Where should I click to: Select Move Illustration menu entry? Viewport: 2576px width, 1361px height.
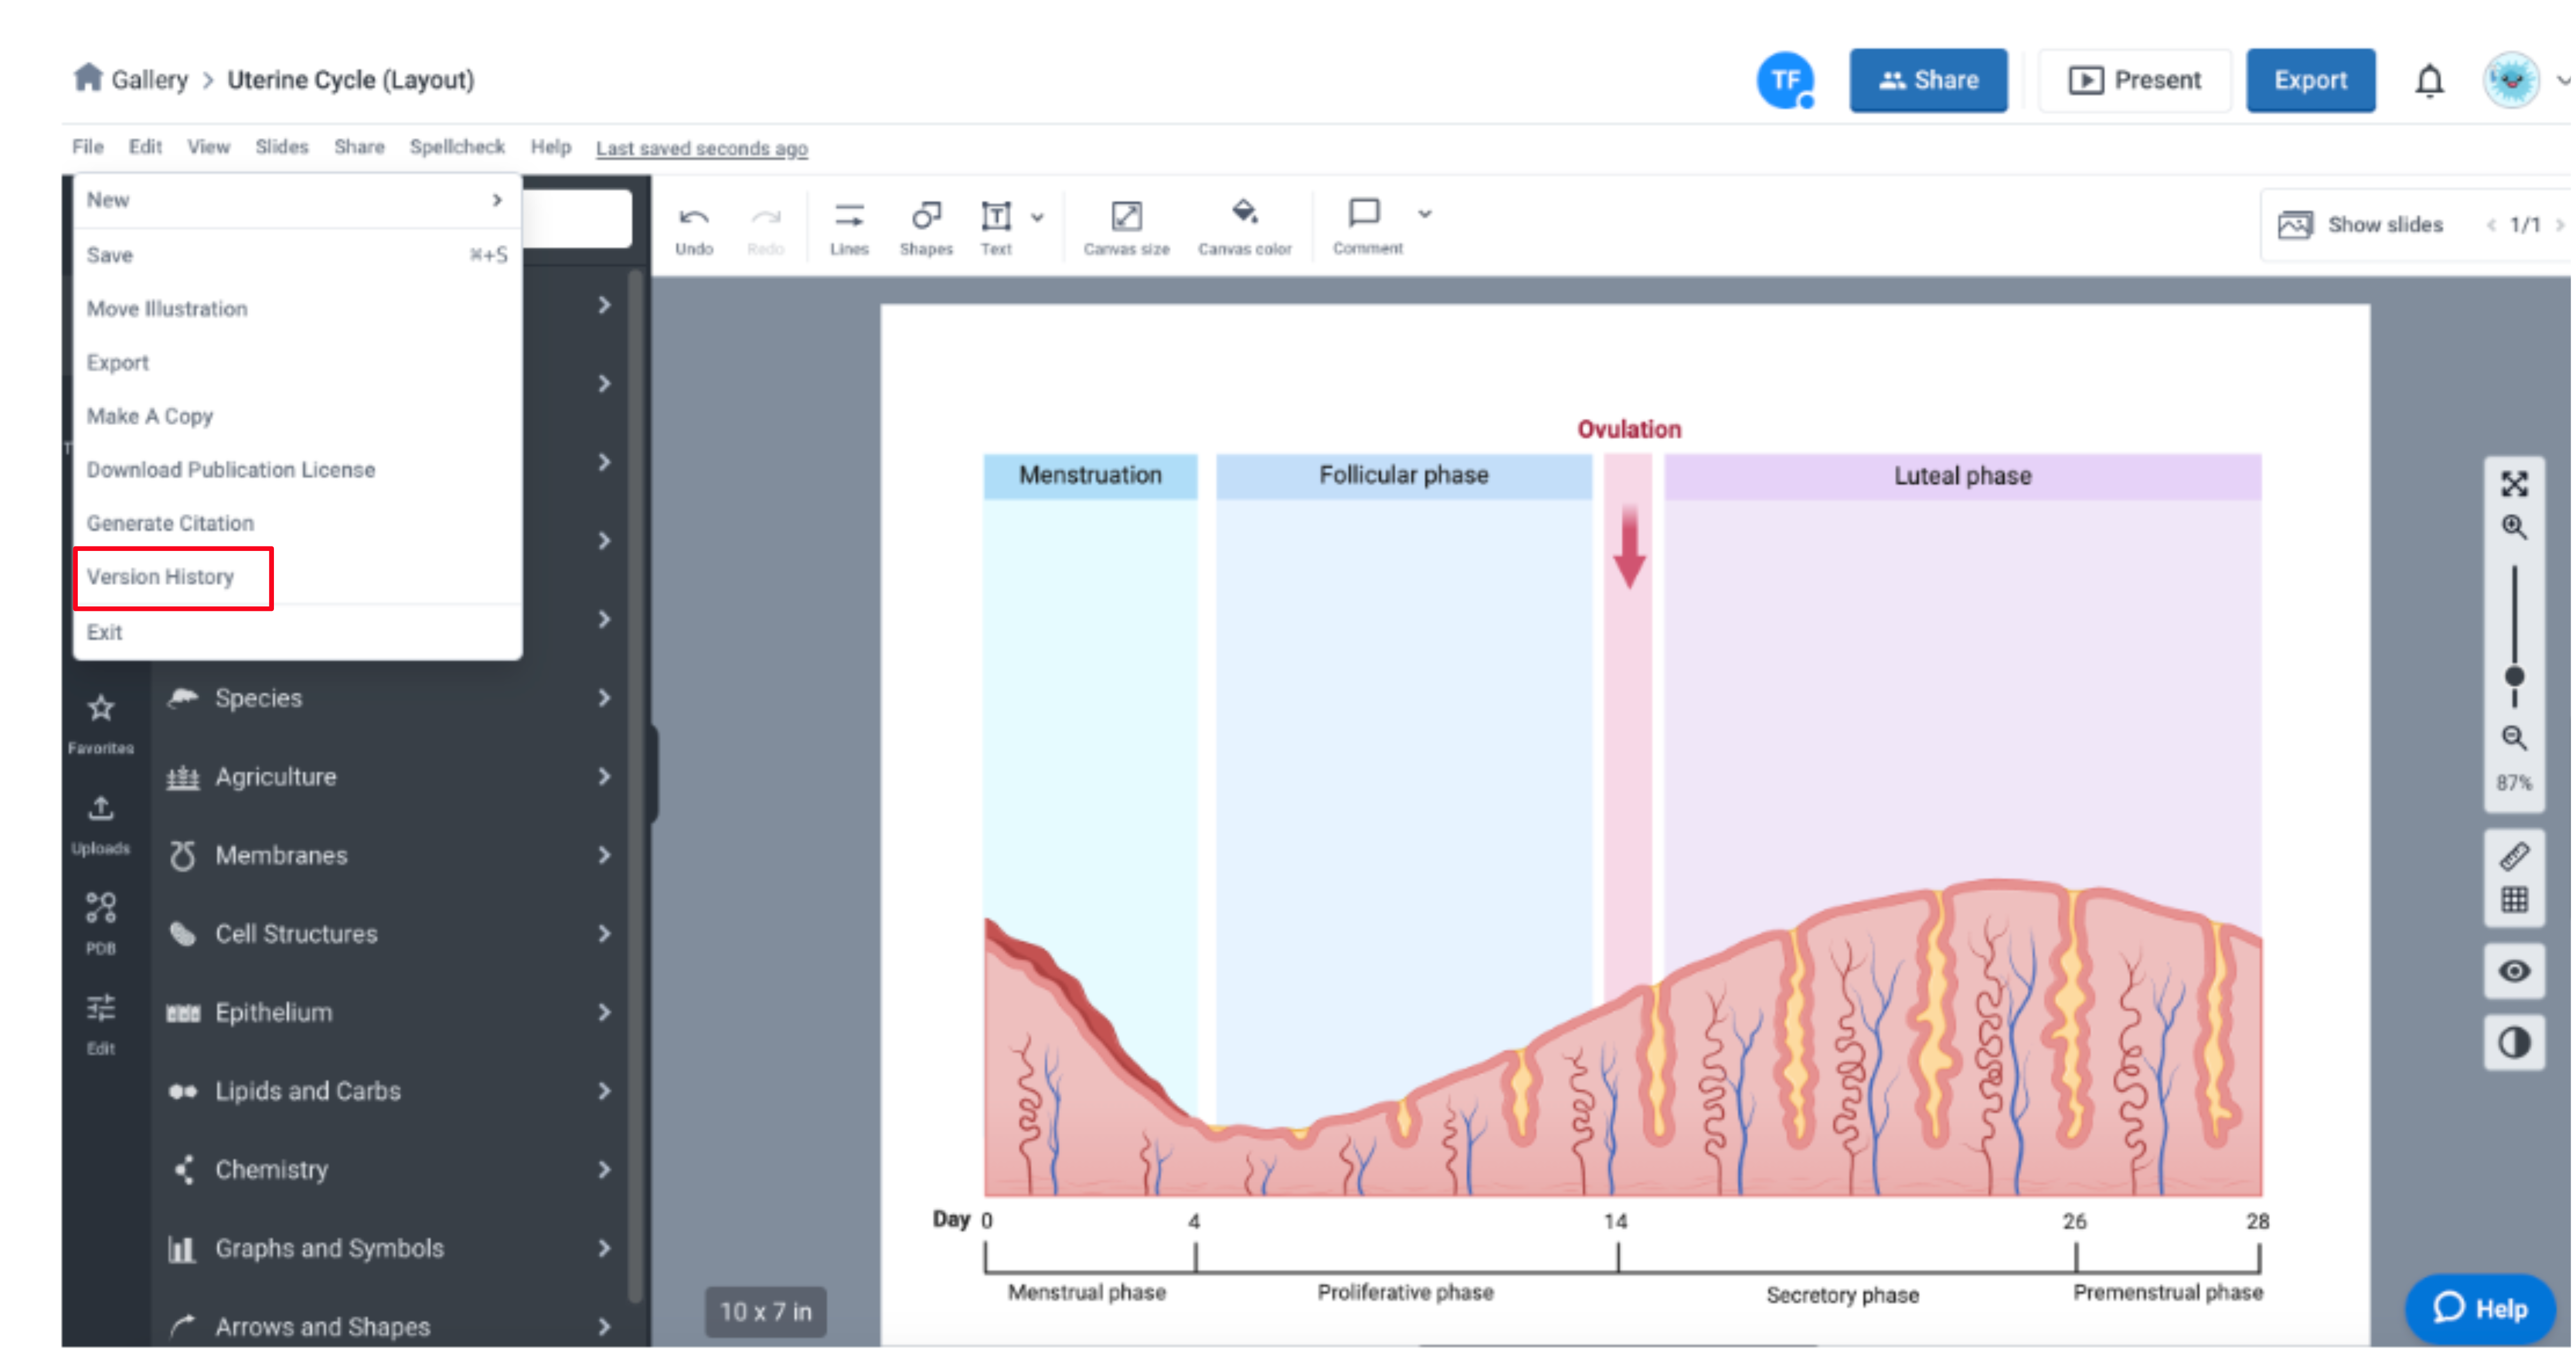point(297,309)
